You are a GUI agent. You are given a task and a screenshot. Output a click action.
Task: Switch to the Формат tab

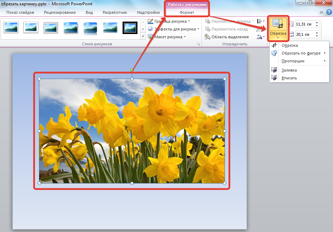pos(187,12)
